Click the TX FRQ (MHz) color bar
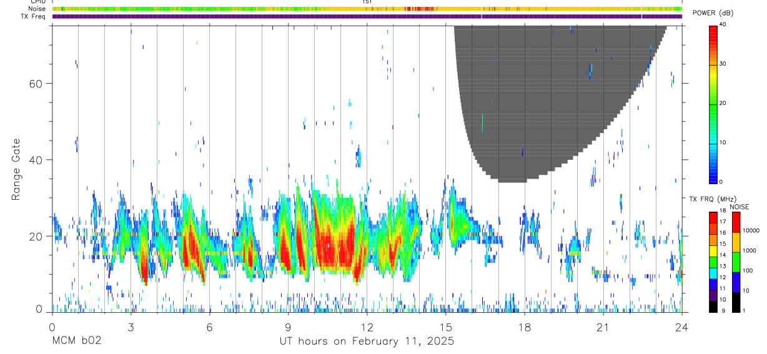The height and width of the screenshot is (354, 767). (x=713, y=262)
